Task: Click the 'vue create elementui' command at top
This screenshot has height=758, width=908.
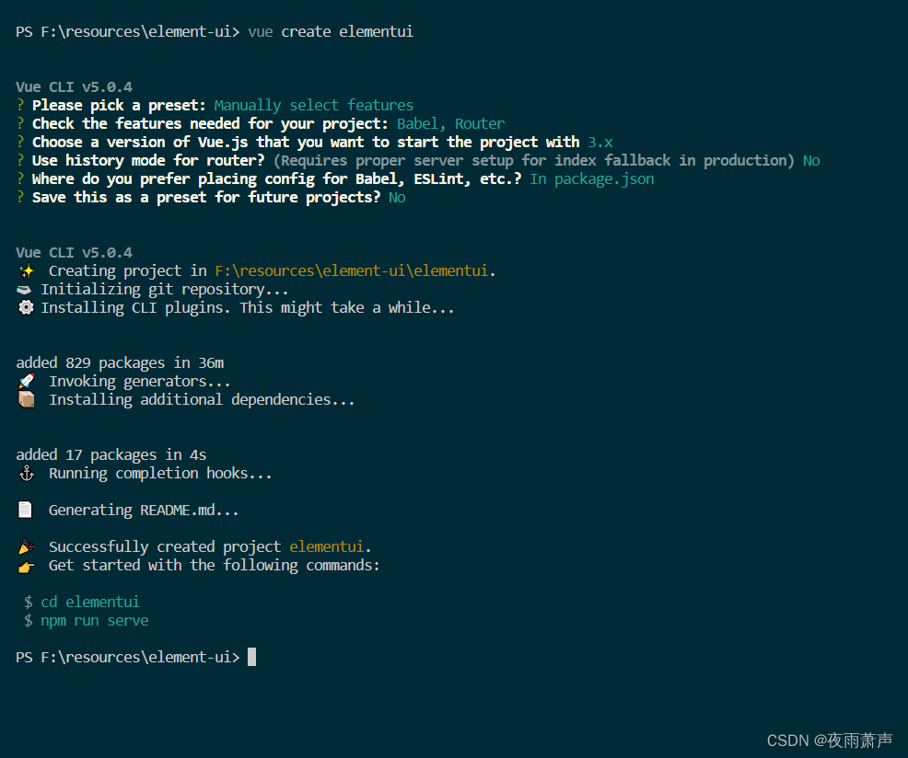Action: pyautogui.click(x=331, y=31)
